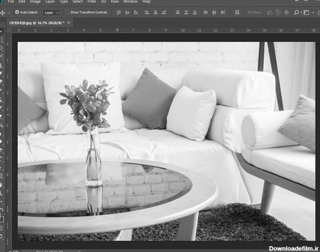Select the OE9SHQ0.jpg document tab

36,23
